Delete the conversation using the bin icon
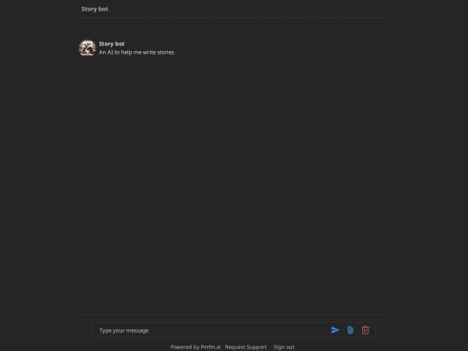468x351 pixels. pyautogui.click(x=366, y=330)
